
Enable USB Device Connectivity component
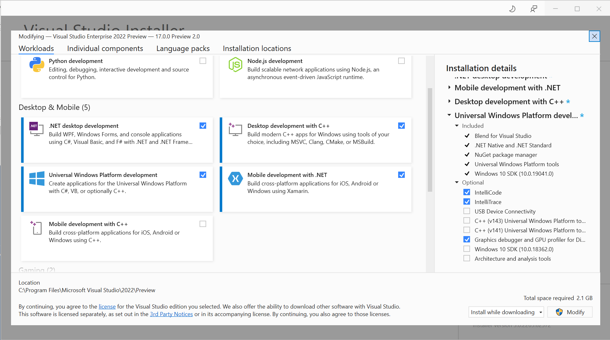pos(467,211)
